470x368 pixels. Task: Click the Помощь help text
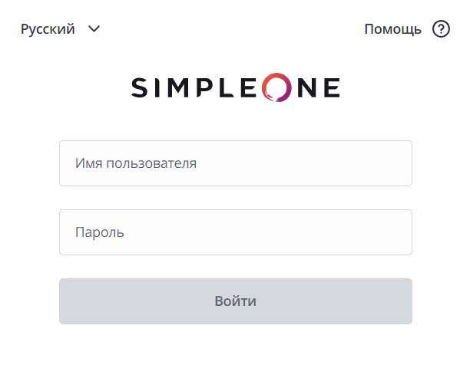tap(393, 29)
